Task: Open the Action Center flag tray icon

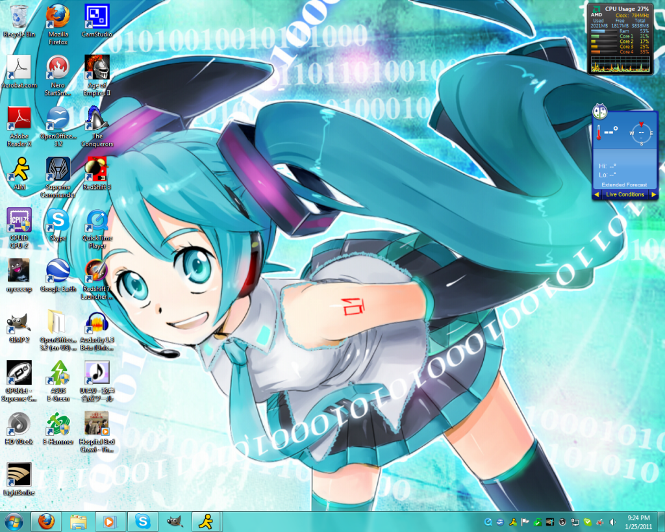Action: 525,522
